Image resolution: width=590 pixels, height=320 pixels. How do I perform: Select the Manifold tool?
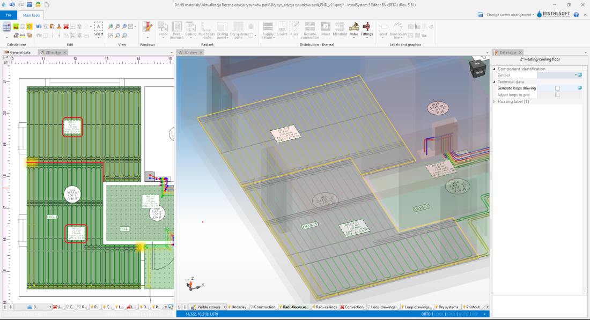340,29
